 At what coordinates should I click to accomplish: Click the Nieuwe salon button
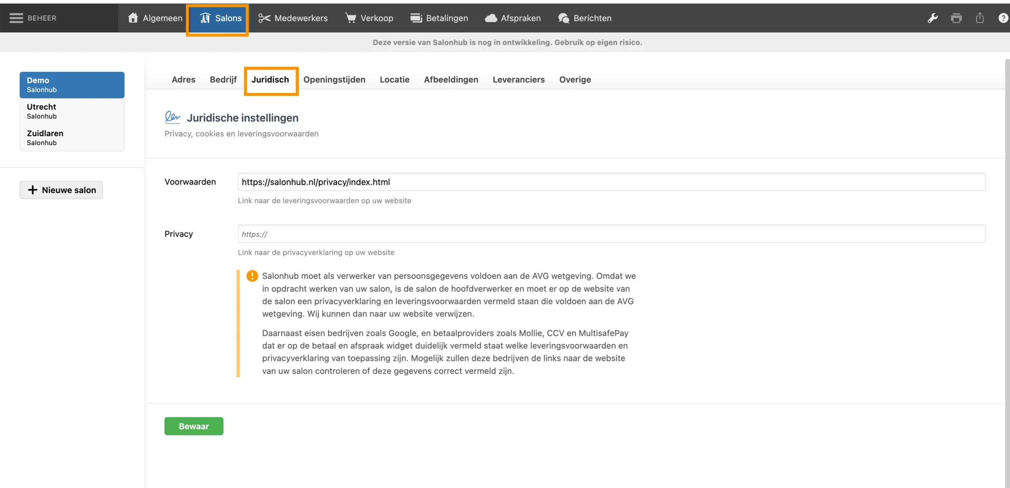[x=61, y=190]
